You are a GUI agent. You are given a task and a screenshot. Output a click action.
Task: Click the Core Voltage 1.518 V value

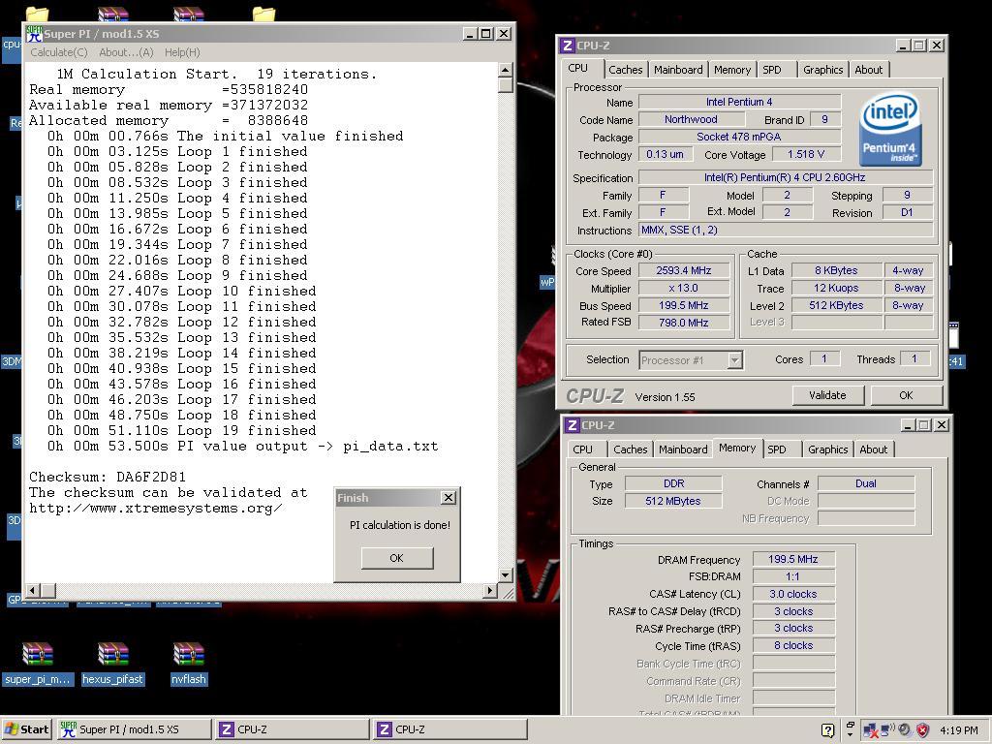pos(805,154)
